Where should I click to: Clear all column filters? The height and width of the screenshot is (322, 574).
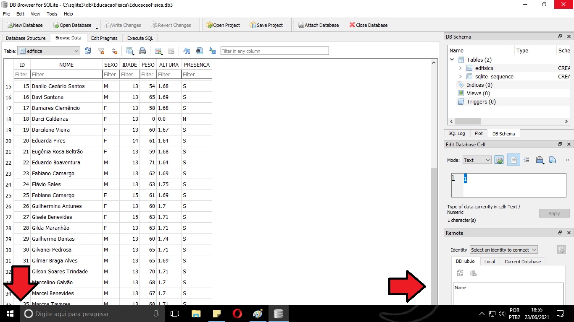point(101,51)
